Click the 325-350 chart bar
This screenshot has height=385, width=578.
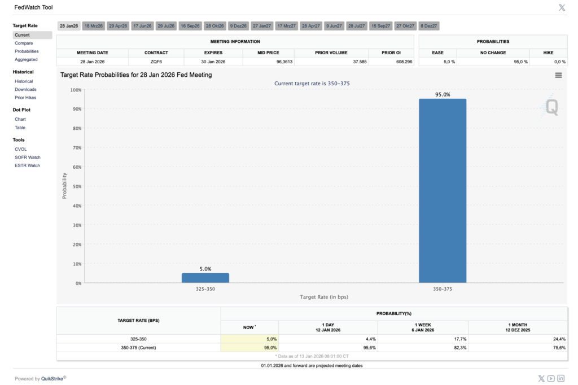point(205,278)
